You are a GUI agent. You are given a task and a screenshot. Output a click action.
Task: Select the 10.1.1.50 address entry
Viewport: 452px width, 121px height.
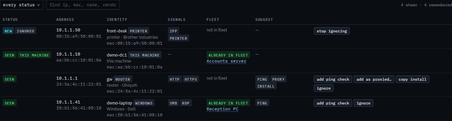[x=68, y=30]
